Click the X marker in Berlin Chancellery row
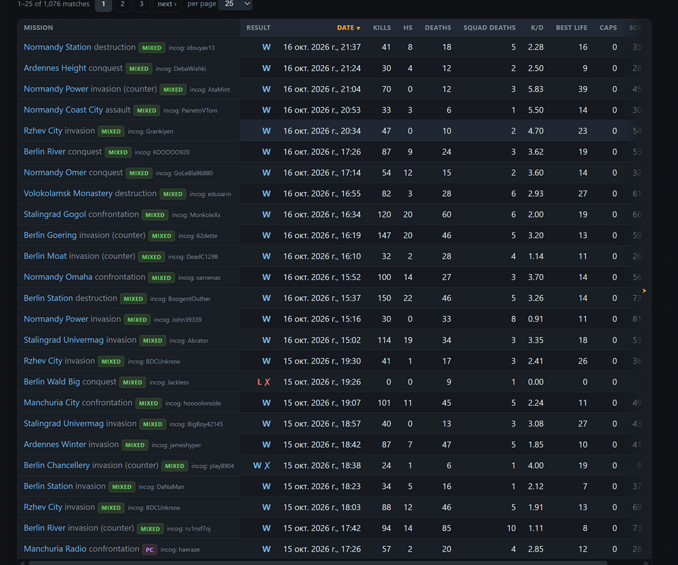 pyautogui.click(x=267, y=465)
